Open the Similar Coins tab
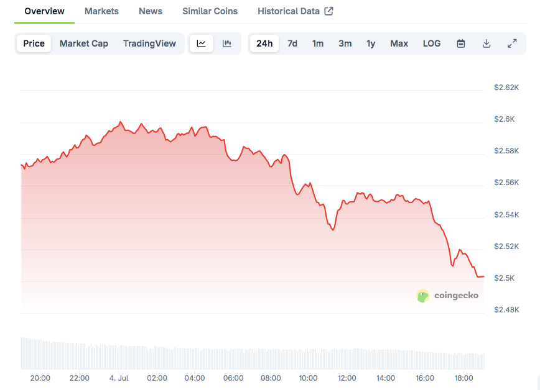Screen dimensions: 540x390 (210, 11)
